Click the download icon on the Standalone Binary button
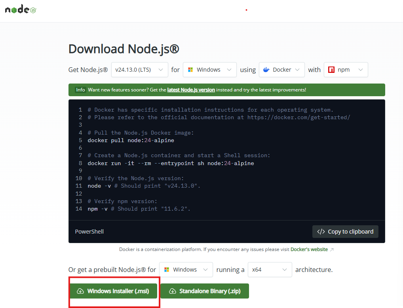 tap(172, 291)
